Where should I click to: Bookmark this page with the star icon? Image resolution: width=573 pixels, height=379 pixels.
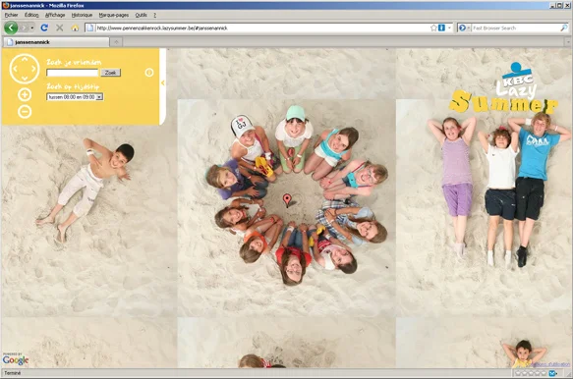433,27
